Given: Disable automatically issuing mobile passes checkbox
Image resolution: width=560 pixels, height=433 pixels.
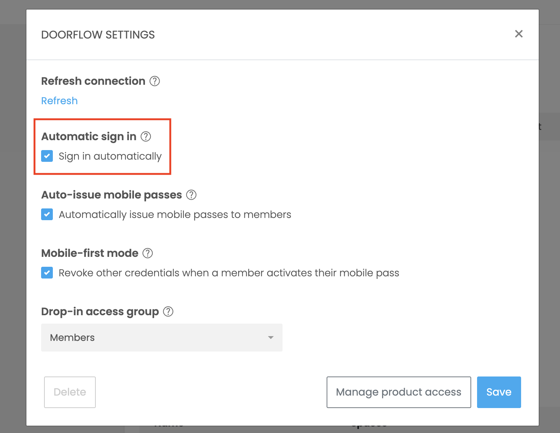Looking at the screenshot, I should click(47, 214).
